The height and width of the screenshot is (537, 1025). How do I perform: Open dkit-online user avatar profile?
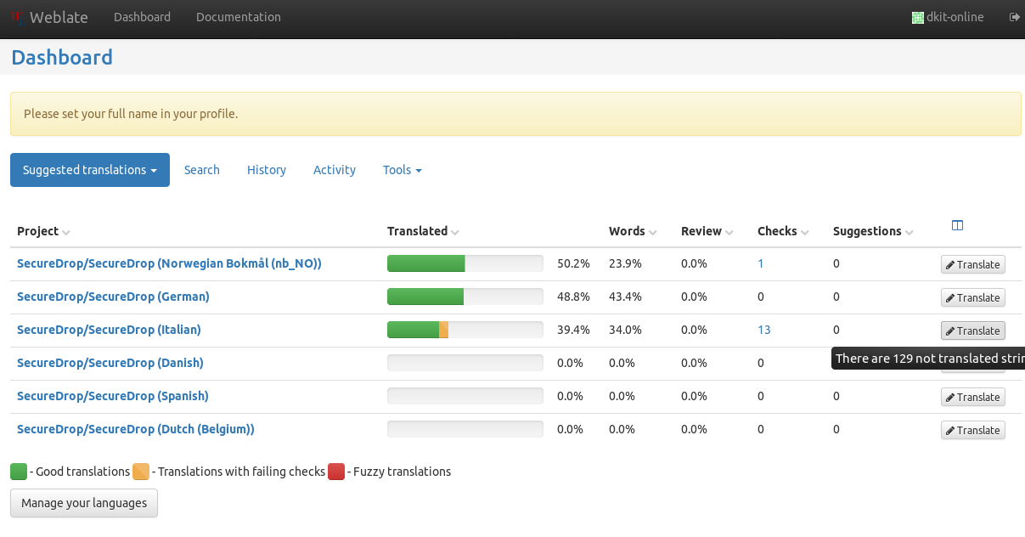pyautogui.click(x=917, y=17)
